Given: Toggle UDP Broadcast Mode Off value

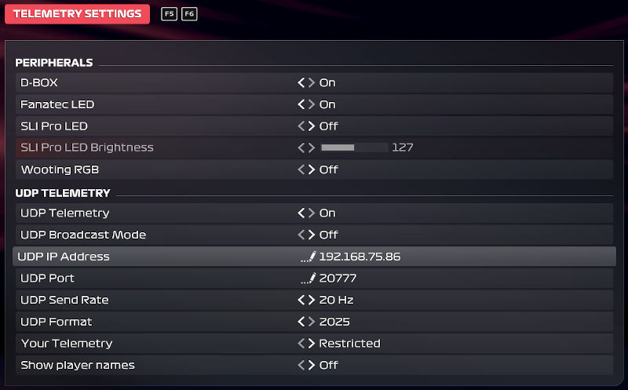Looking at the screenshot, I should tap(328, 235).
